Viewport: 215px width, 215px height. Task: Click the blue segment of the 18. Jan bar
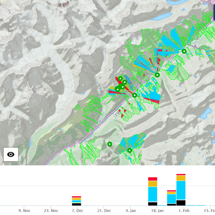(153, 194)
